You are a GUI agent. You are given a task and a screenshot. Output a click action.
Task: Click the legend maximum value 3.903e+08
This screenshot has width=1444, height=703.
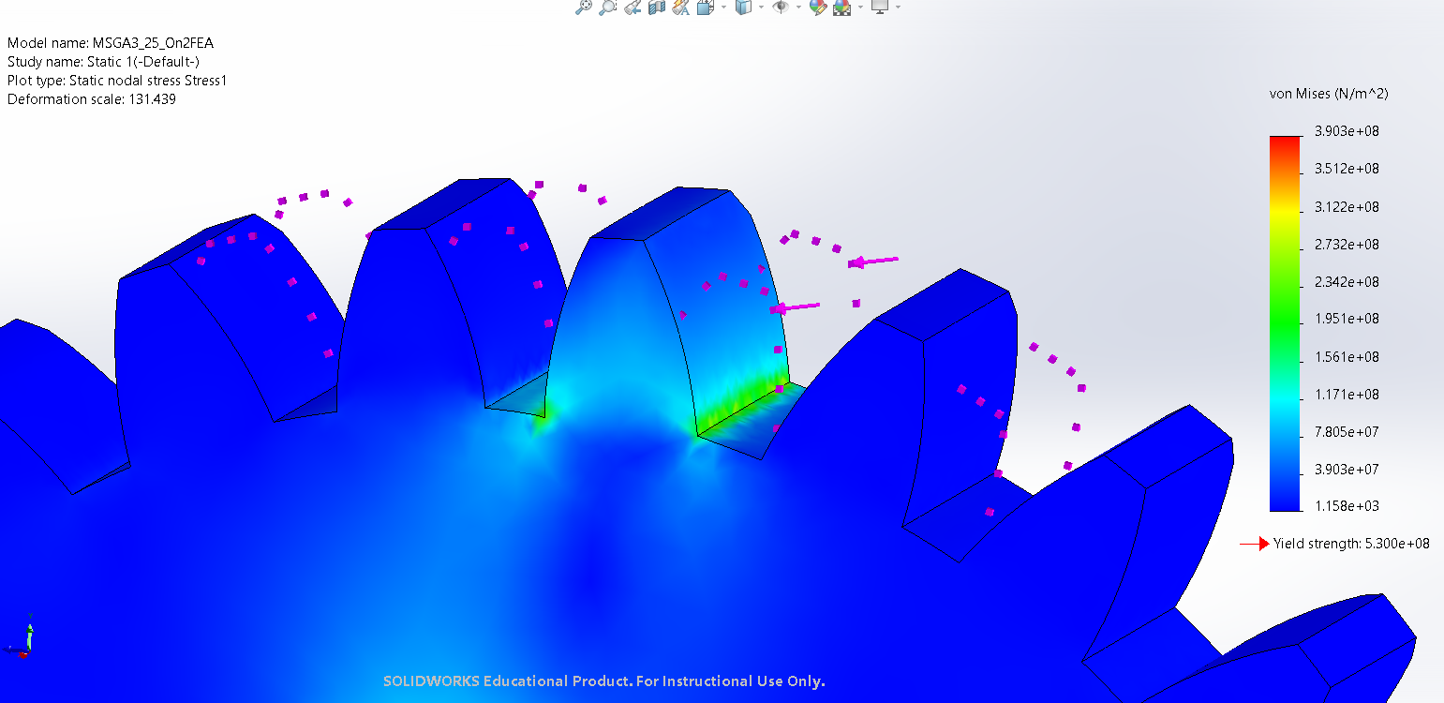[1347, 131]
